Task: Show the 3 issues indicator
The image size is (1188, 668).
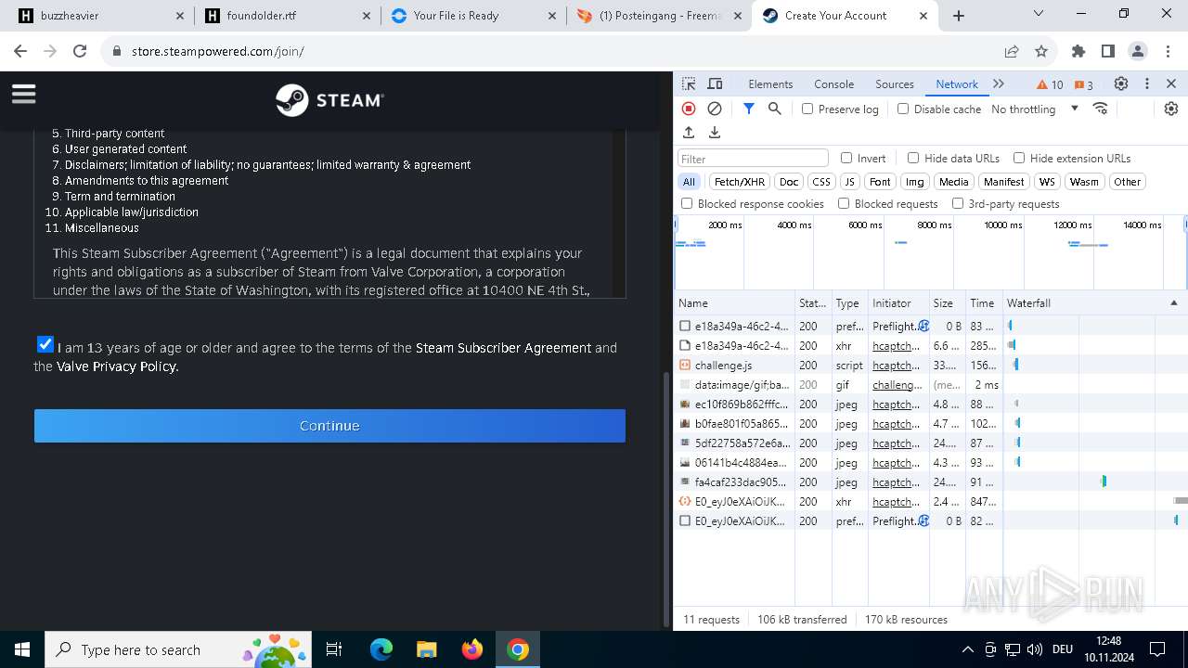Action: 1083,84
